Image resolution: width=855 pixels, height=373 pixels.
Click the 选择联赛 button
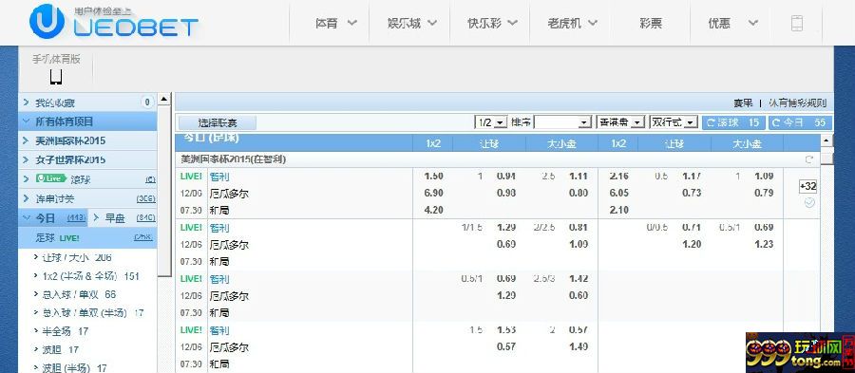pyautogui.click(x=217, y=123)
